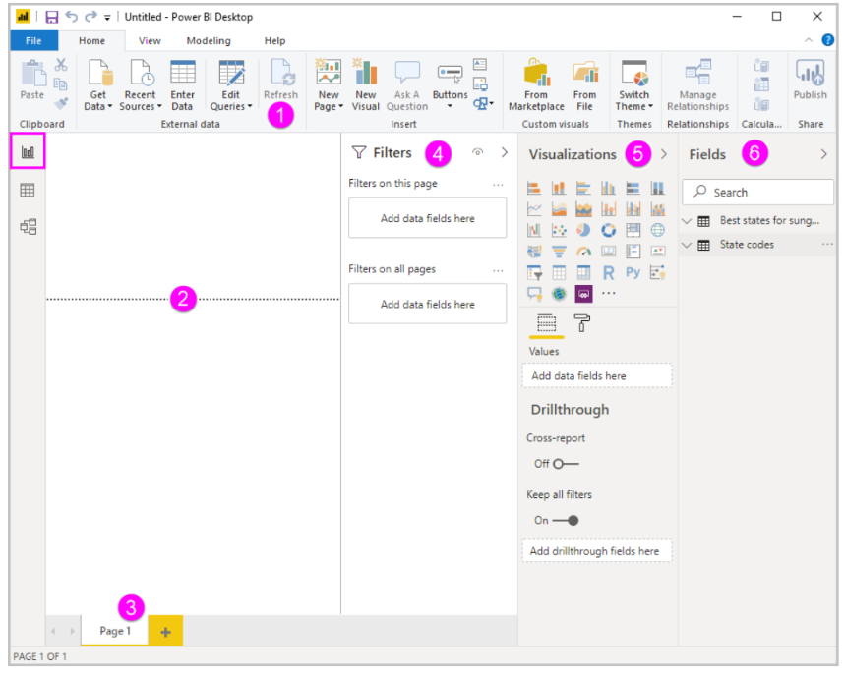The image size is (844, 674).
Task: Expand the State codes table
Action: [687, 245]
